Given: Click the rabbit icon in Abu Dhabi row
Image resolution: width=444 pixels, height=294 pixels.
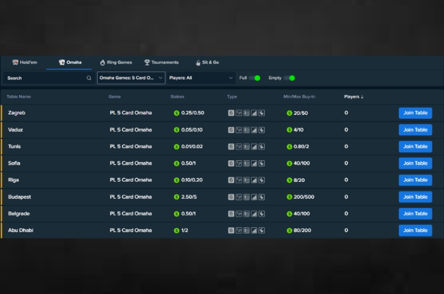Looking at the screenshot, I should [262, 231].
